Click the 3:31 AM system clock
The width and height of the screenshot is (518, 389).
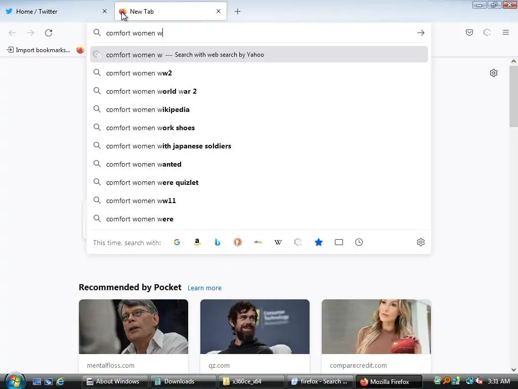(x=499, y=381)
